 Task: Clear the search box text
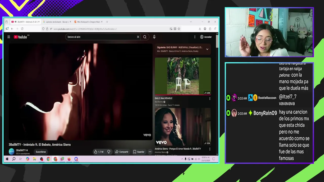point(138,37)
